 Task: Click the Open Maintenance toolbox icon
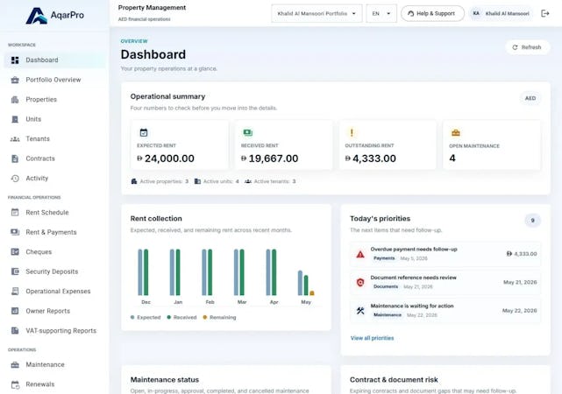point(456,133)
